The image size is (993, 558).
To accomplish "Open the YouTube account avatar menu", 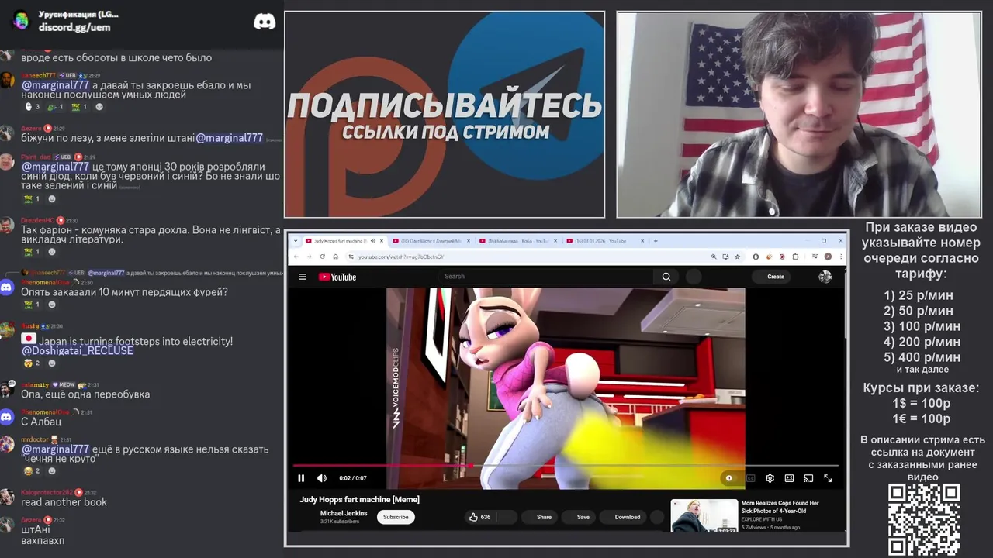I will coord(825,277).
